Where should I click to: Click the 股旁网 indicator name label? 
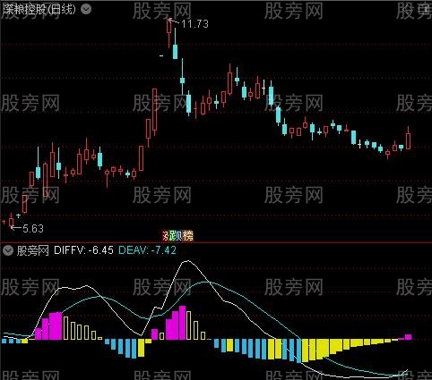[32, 250]
